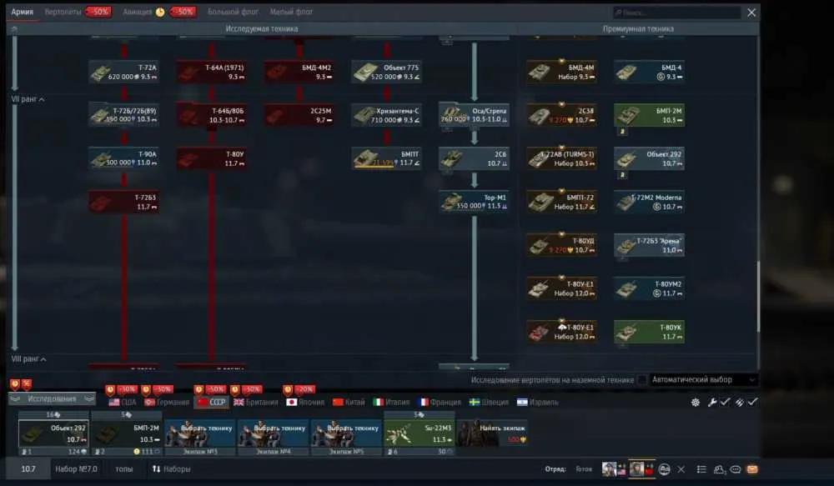Expand the Исследования panel toggle
The image size is (834, 486).
pos(52,398)
